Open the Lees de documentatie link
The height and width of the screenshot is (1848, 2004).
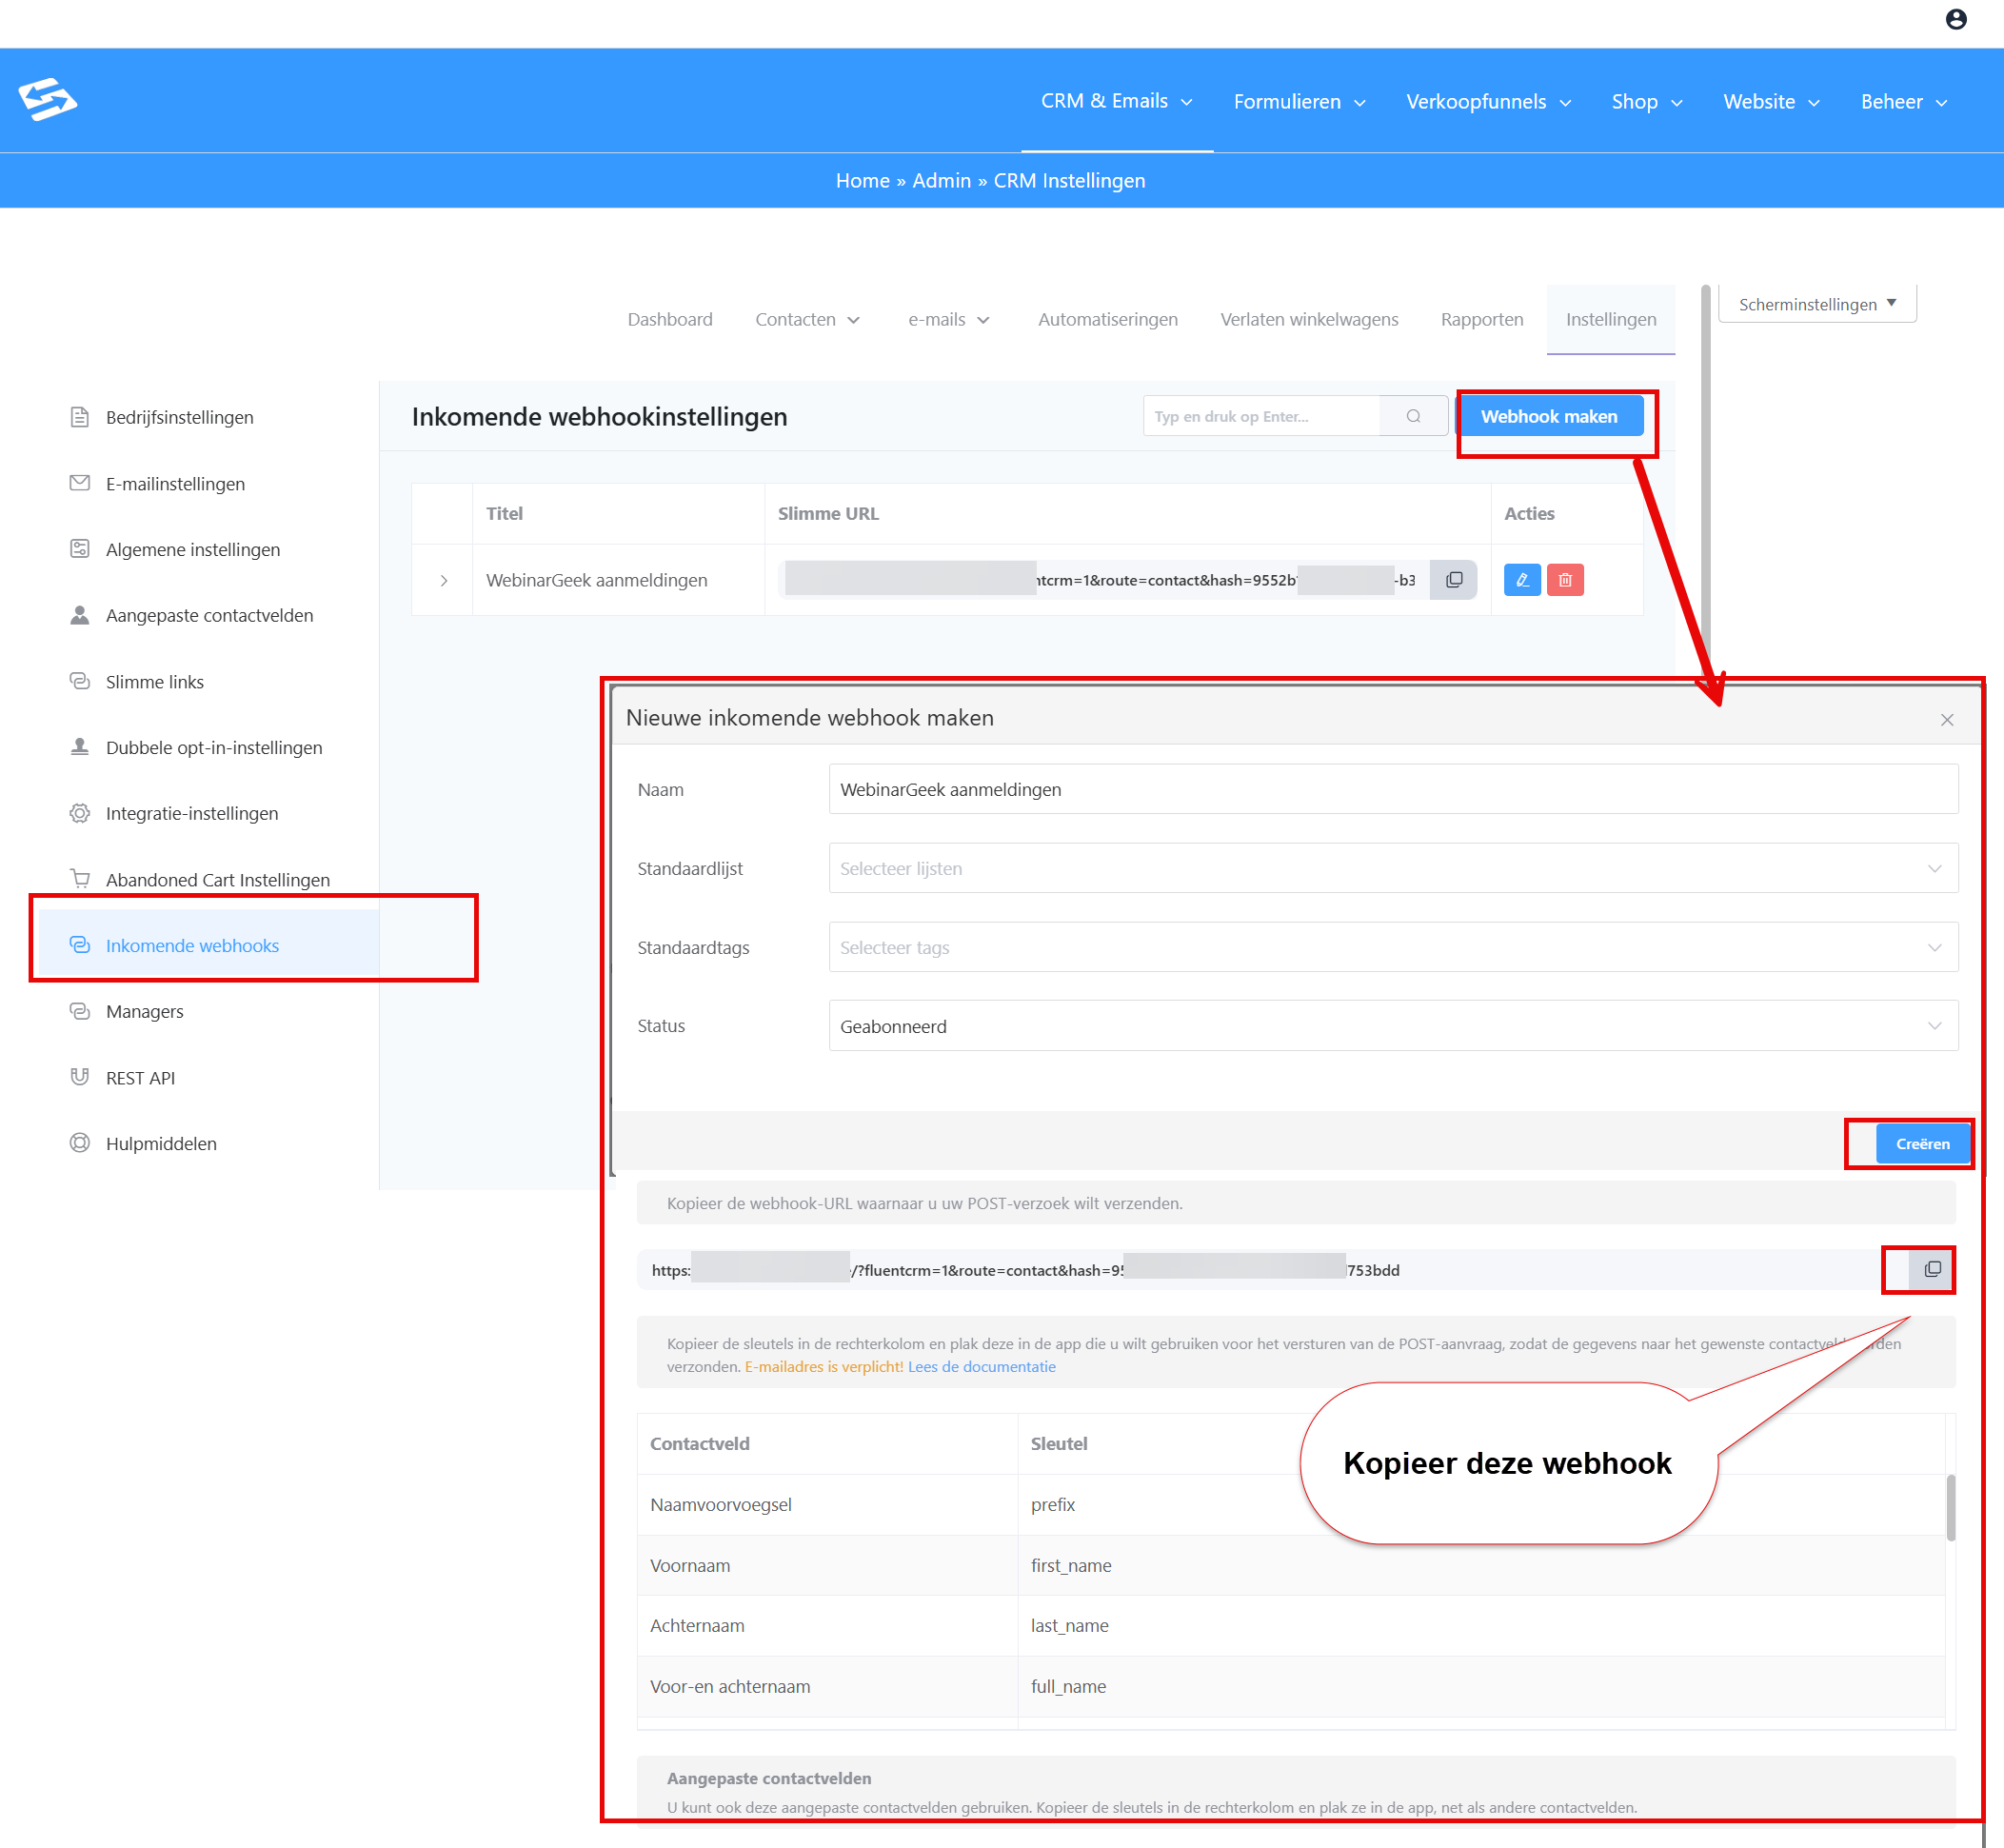(x=981, y=1366)
